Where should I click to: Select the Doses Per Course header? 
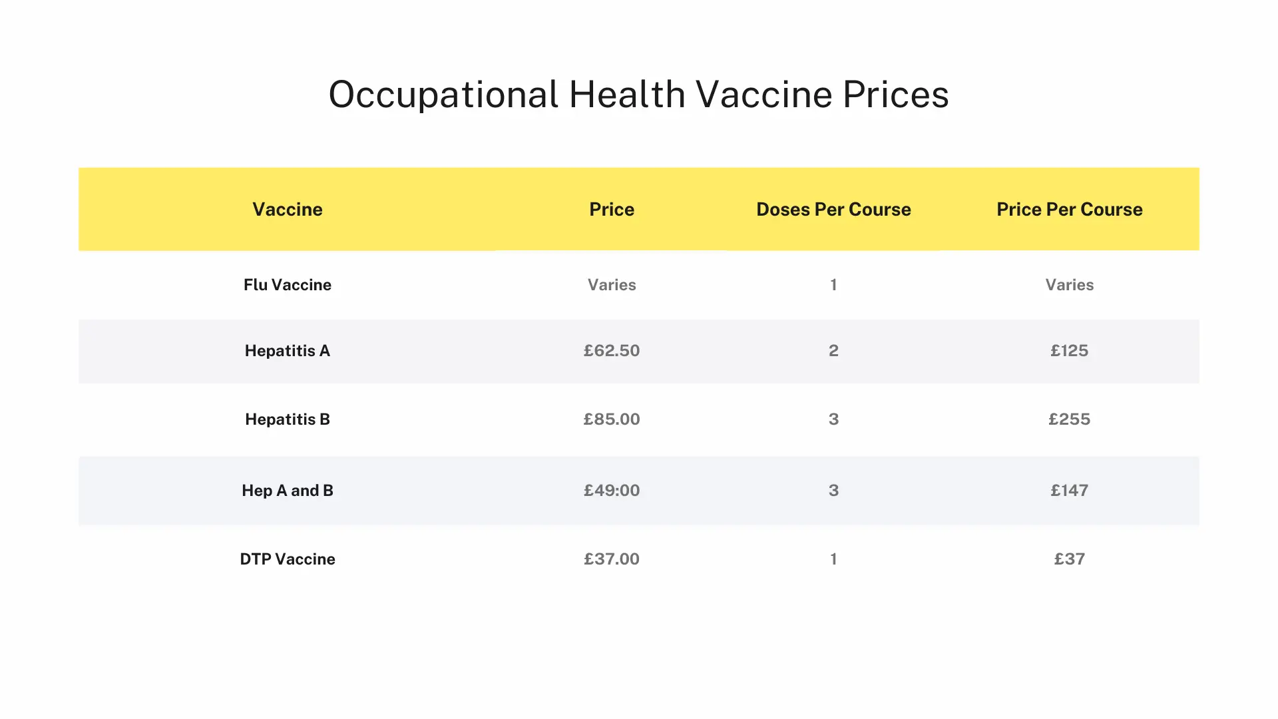coord(833,210)
